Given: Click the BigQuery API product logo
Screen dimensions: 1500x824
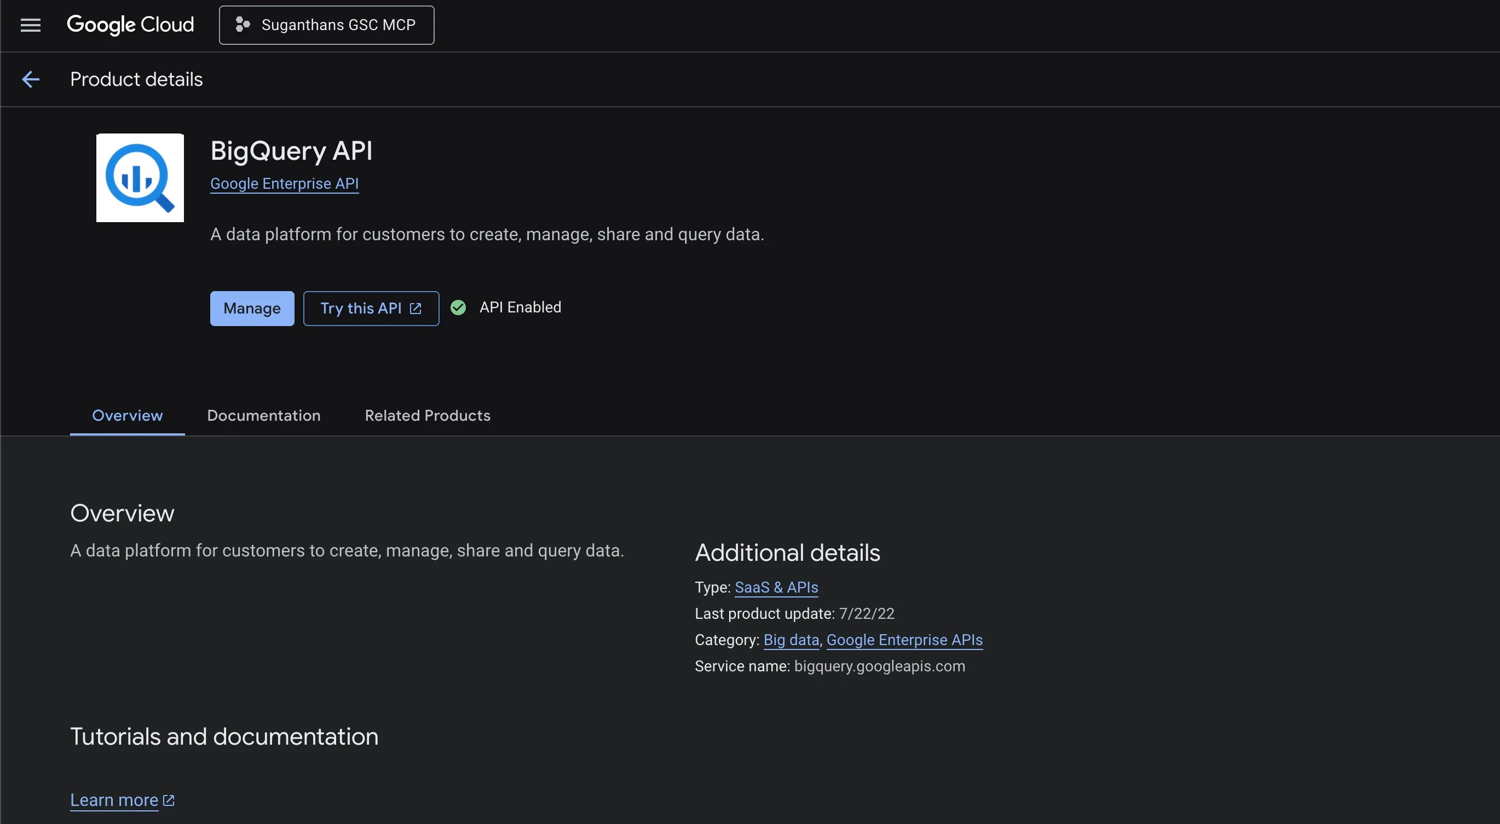Looking at the screenshot, I should (x=140, y=178).
